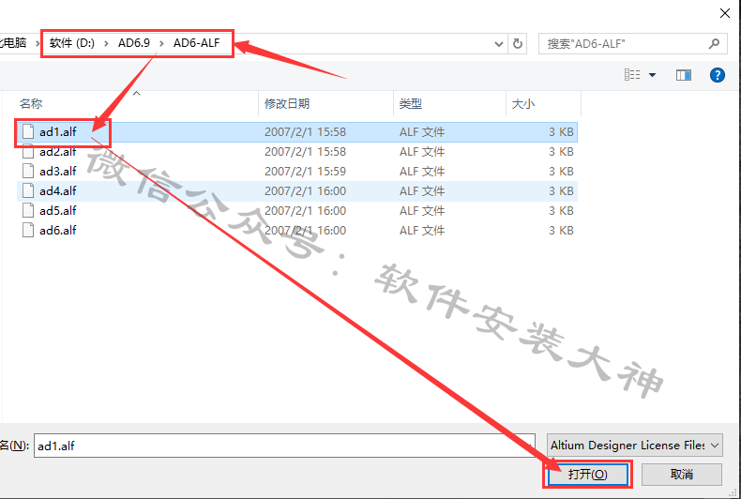Click the date 2007/2/1 15:59
Image resolution: width=741 pixels, height=499 pixels.
[305, 171]
